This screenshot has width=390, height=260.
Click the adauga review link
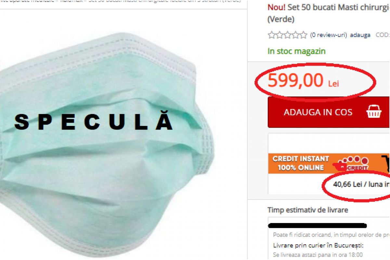tap(360, 35)
